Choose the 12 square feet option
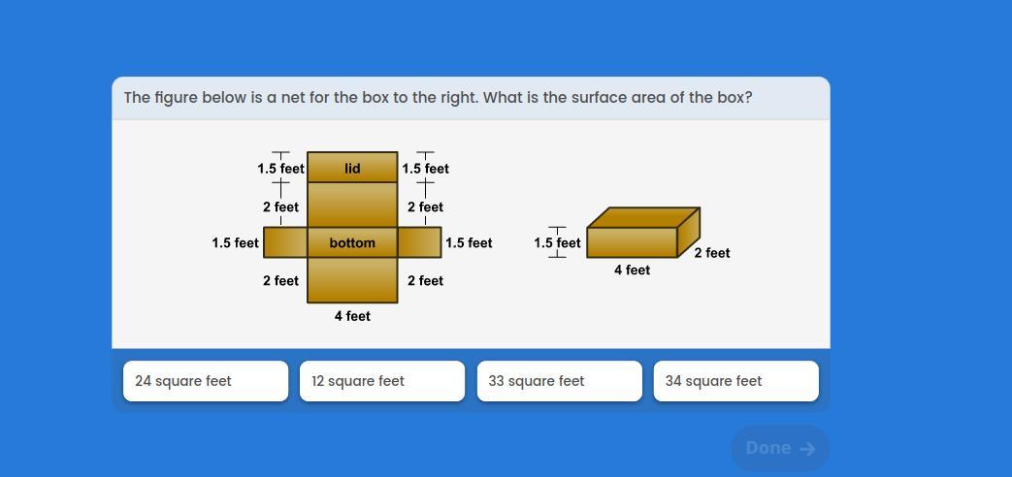This screenshot has width=1012, height=477. click(x=382, y=381)
